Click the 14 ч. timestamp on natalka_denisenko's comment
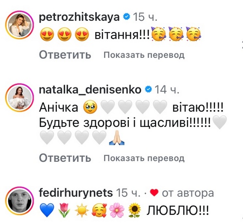 [167, 89]
